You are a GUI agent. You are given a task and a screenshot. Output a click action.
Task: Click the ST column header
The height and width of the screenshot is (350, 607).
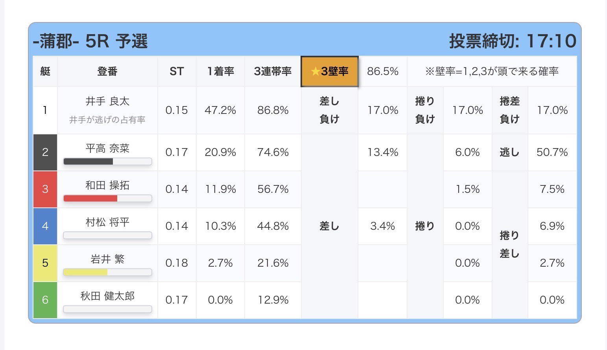click(x=177, y=71)
